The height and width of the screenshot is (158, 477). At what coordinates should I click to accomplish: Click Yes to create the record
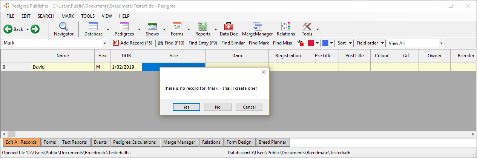[x=186, y=107]
